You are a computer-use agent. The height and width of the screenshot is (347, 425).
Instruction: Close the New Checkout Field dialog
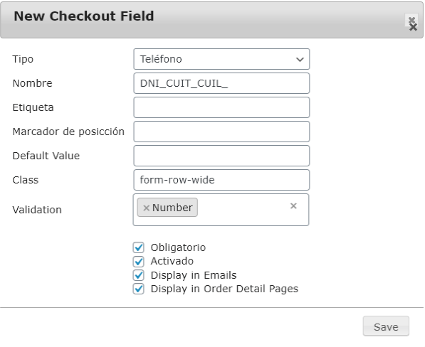click(x=412, y=23)
